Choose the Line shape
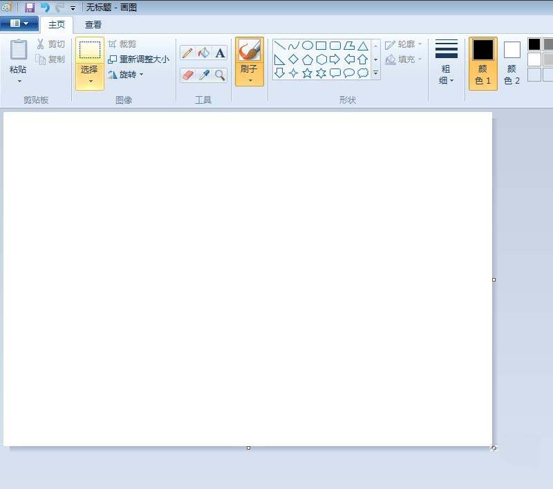553x489 pixels. click(280, 46)
